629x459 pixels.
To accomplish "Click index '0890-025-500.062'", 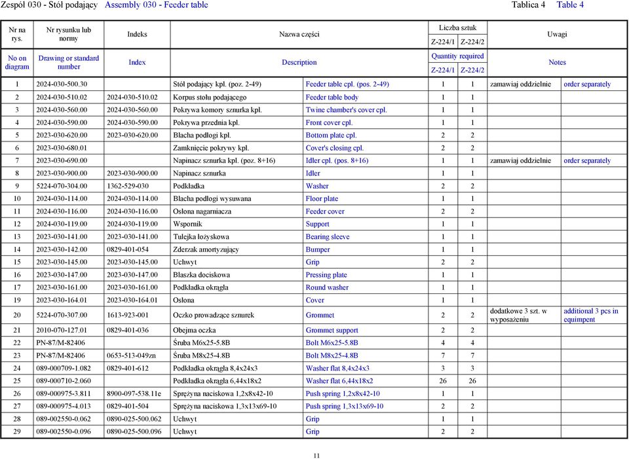I will coord(134,419).
